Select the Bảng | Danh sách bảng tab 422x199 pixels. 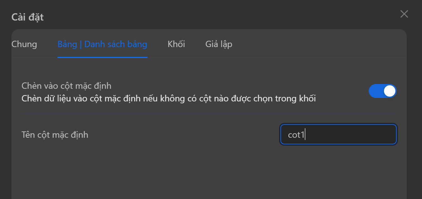(102, 44)
